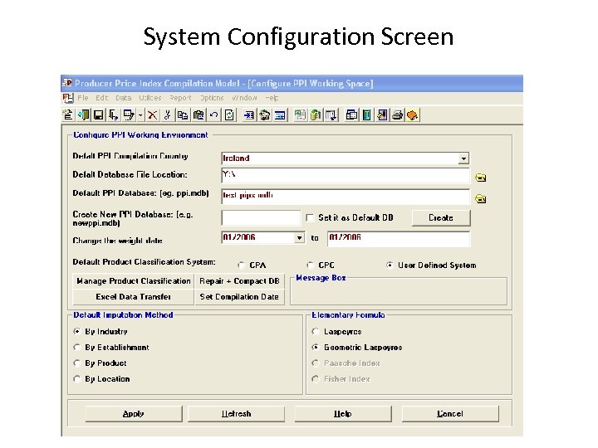
Task: Click Manage Product Classification button
Action: click(x=134, y=281)
